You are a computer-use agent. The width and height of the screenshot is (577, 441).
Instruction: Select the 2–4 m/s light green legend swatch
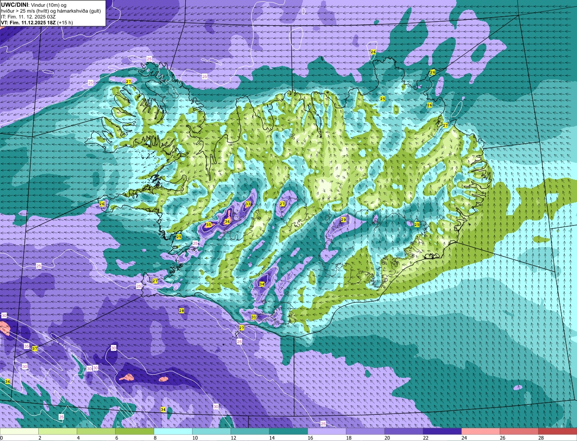coord(58,431)
